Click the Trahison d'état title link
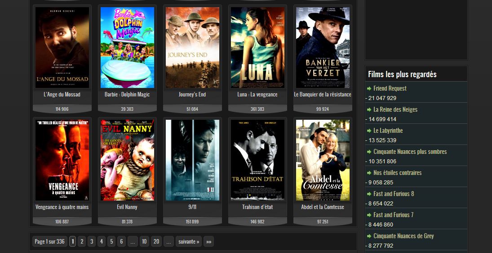The height and width of the screenshot is (253, 492). click(257, 207)
